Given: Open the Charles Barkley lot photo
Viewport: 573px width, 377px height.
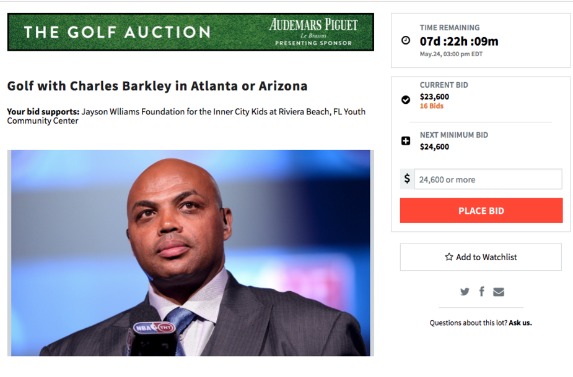Looking at the screenshot, I should click(x=190, y=253).
